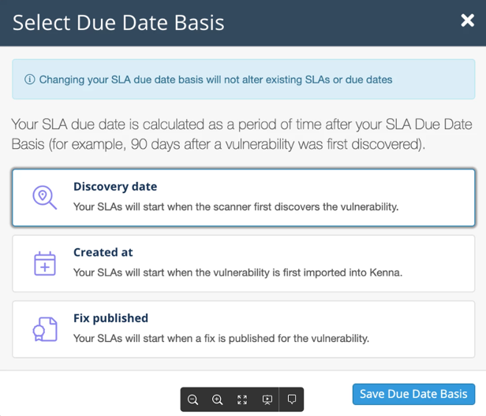Click the Discovery date location-search icon
The width and height of the screenshot is (486, 416).
click(x=44, y=197)
